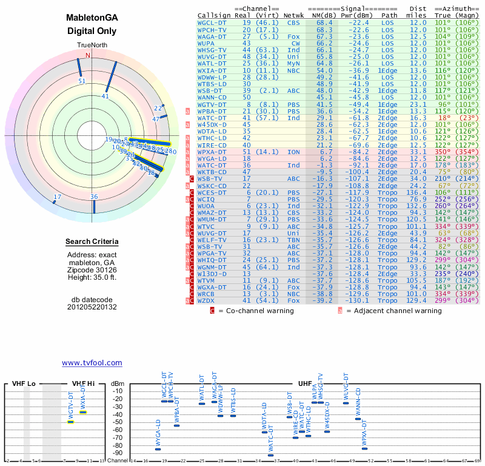
Task: Select the WAGA-DT callsign entry
Action: (x=212, y=37)
